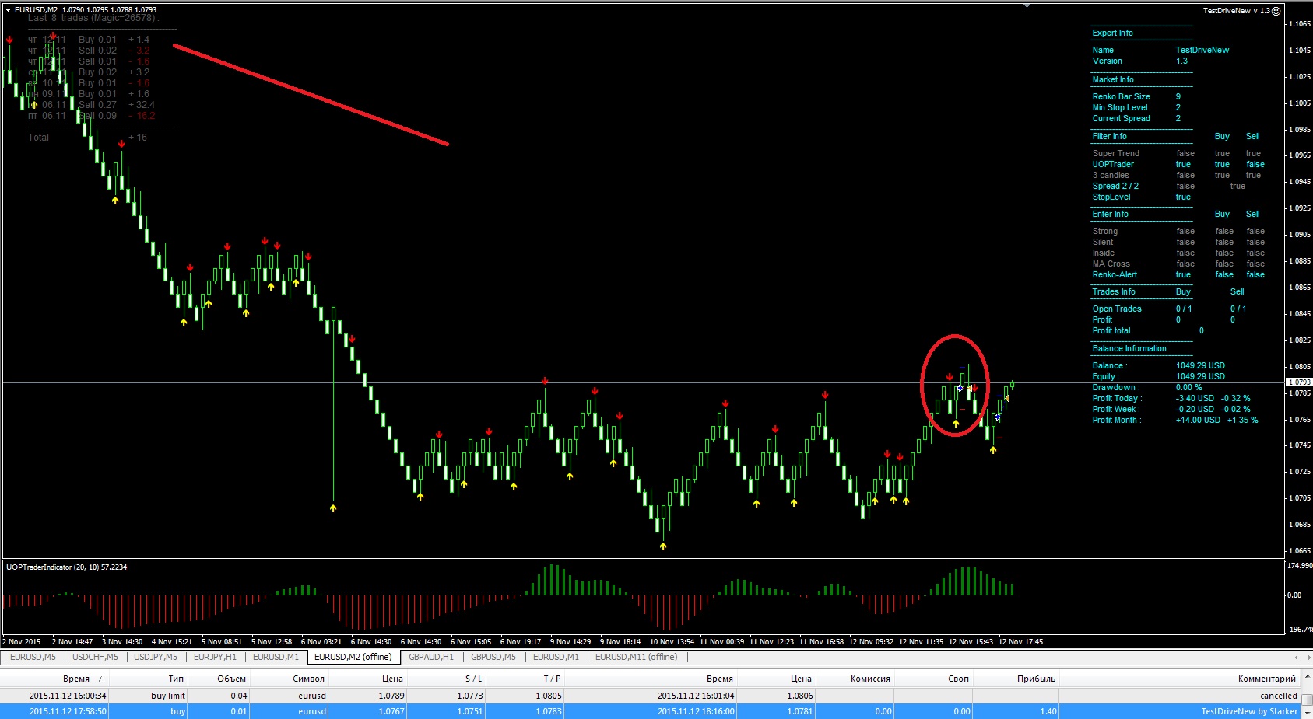Click the TestDriveNew by Starker comment
The width and height of the screenshot is (1313, 719).
[x=1249, y=711]
